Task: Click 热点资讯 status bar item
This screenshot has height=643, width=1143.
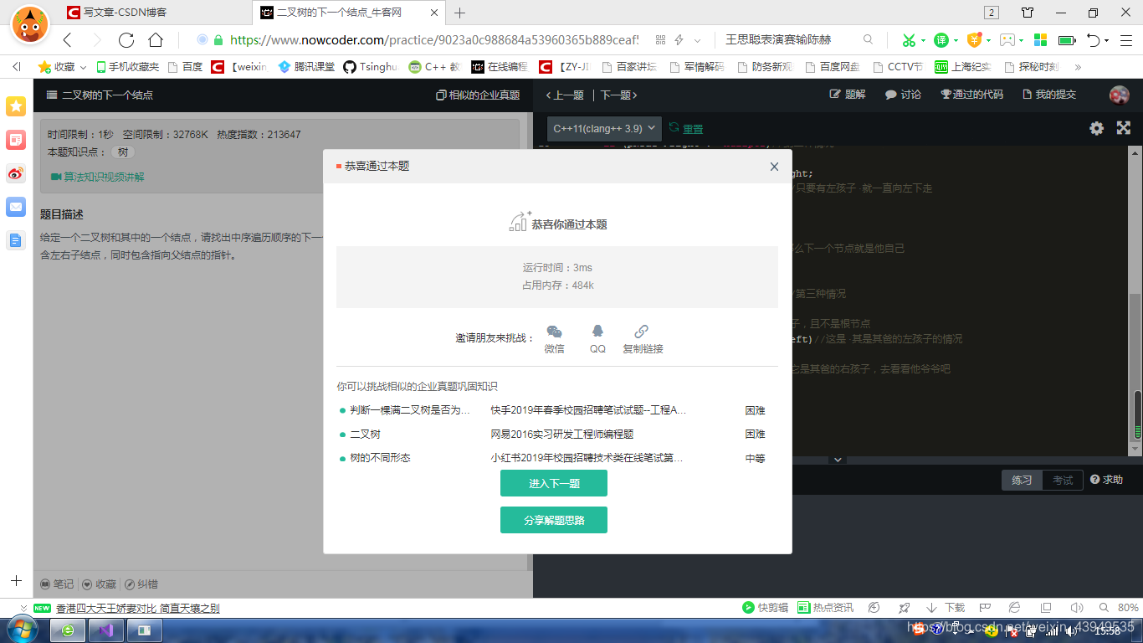Action: click(825, 608)
